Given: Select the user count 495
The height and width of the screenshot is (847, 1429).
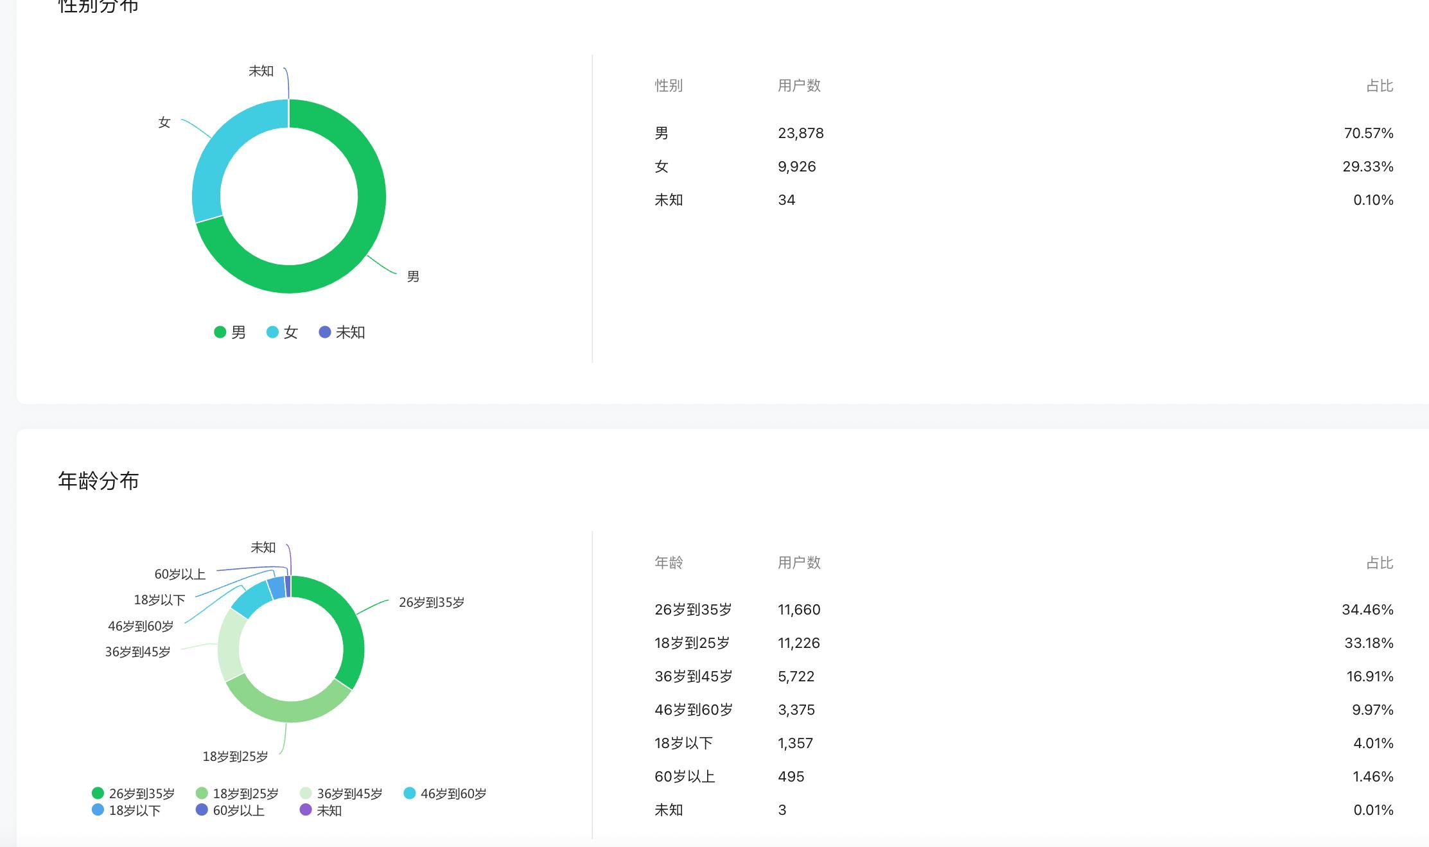Looking at the screenshot, I should [791, 776].
